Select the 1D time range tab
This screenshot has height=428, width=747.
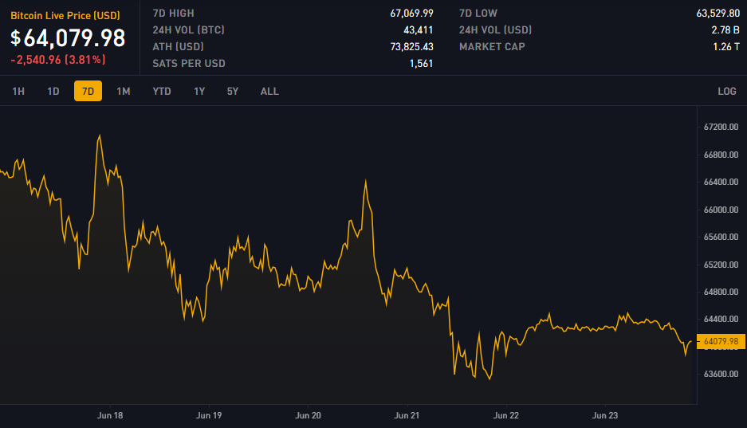53,92
